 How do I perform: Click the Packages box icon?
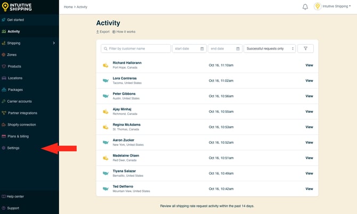pos(4,89)
